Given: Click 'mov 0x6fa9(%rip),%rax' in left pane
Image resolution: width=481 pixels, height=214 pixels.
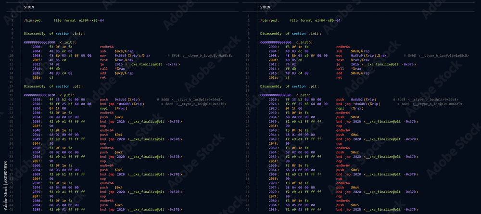Looking at the screenshot, I should coord(125,55).
